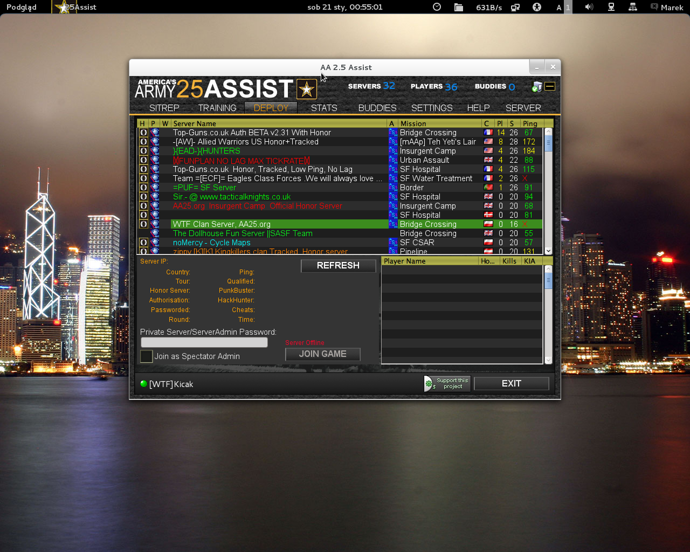The height and width of the screenshot is (552, 690).
Task: Open clock icon in top panel
Action: (437, 7)
